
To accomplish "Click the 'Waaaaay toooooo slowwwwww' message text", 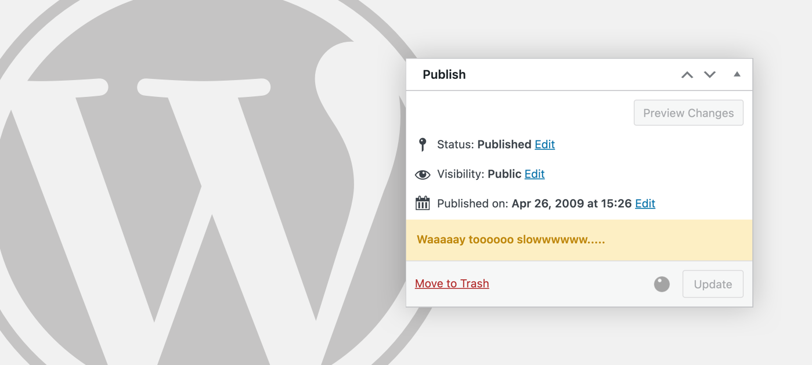I will (x=511, y=240).
